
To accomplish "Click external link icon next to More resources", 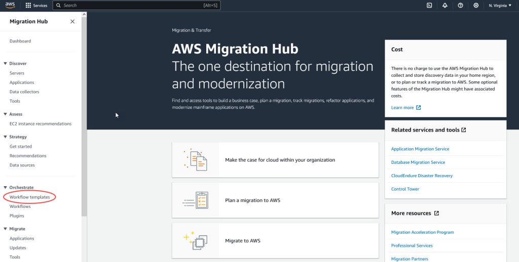I will (436, 213).
